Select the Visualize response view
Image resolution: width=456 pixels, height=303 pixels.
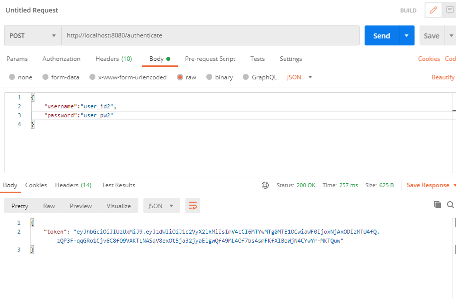[119, 206]
